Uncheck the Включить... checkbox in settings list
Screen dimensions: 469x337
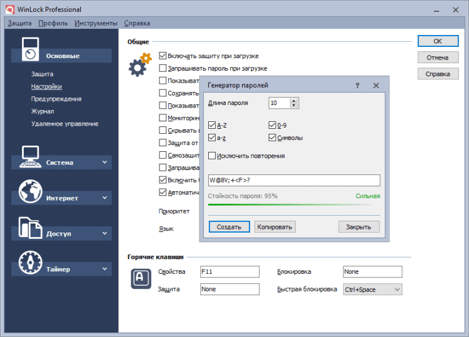(x=163, y=180)
